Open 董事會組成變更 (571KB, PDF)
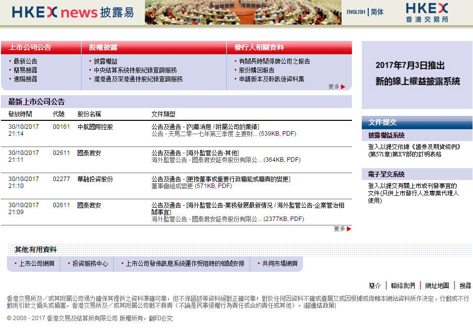473x329 pixels. pyautogui.click(x=192, y=186)
